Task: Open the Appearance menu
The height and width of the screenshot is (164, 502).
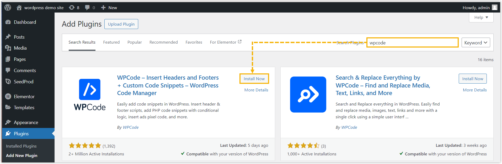Action: 26,122
